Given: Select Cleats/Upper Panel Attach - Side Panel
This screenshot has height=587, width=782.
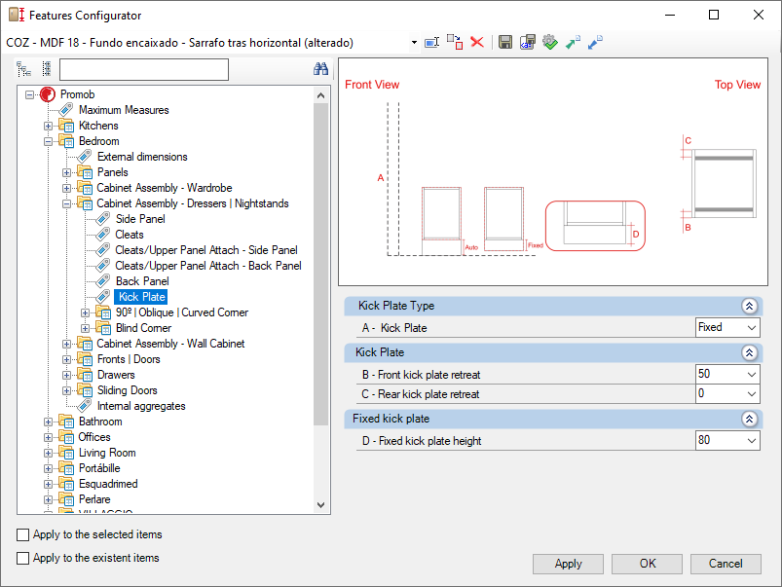Looking at the screenshot, I should pyautogui.click(x=206, y=250).
